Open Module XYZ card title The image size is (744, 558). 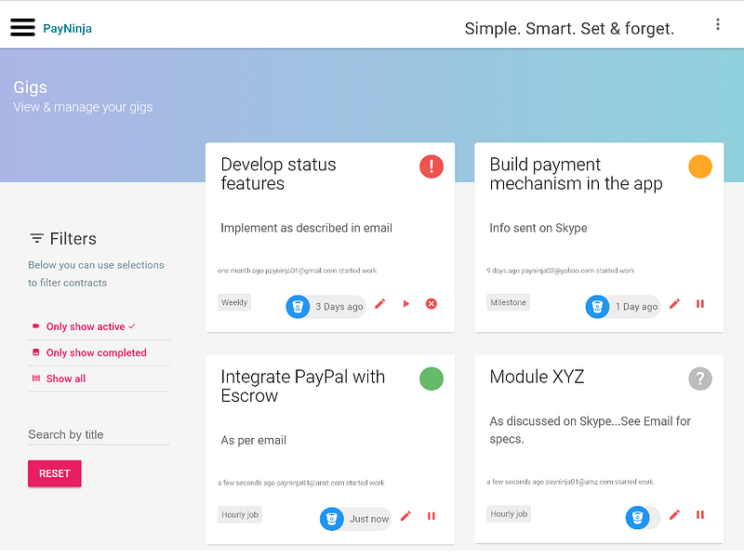(537, 377)
